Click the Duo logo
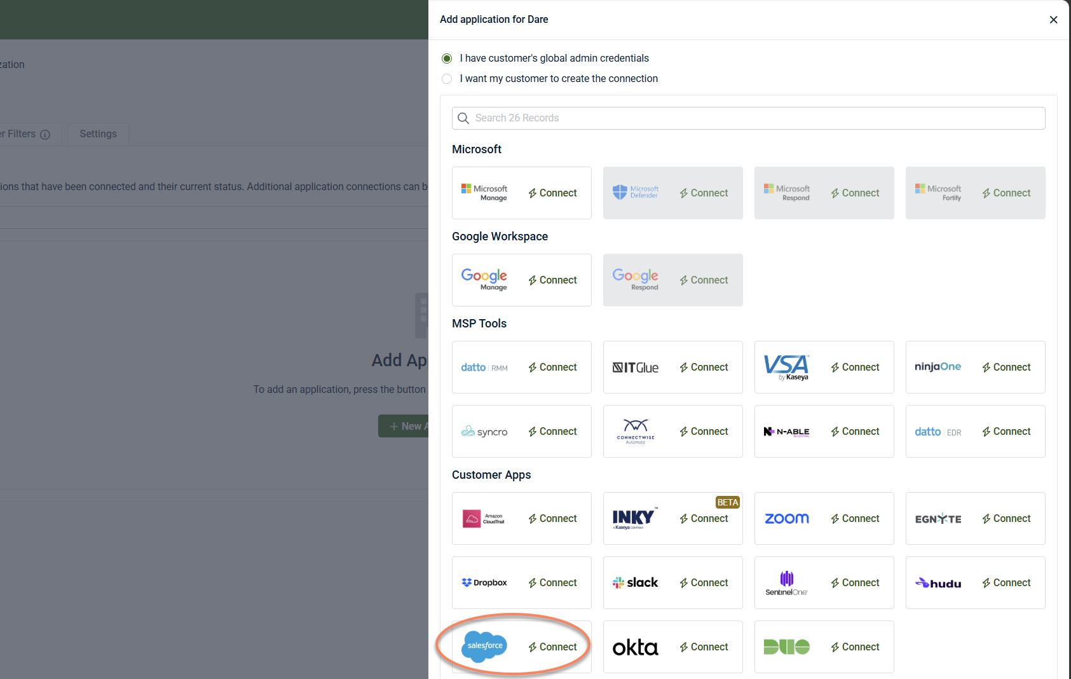Image resolution: width=1071 pixels, height=679 pixels. point(787,647)
